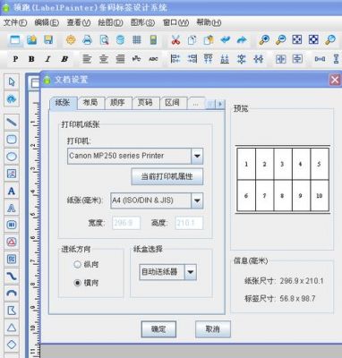This screenshot has height=358, width=342.
Task: Open the 窗口(W) menu
Action: pyautogui.click(x=175, y=22)
